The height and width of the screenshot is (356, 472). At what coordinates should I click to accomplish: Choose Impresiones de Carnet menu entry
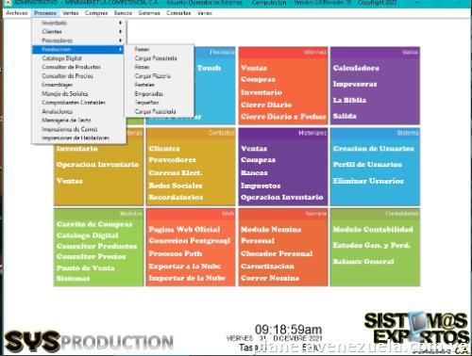(77, 129)
